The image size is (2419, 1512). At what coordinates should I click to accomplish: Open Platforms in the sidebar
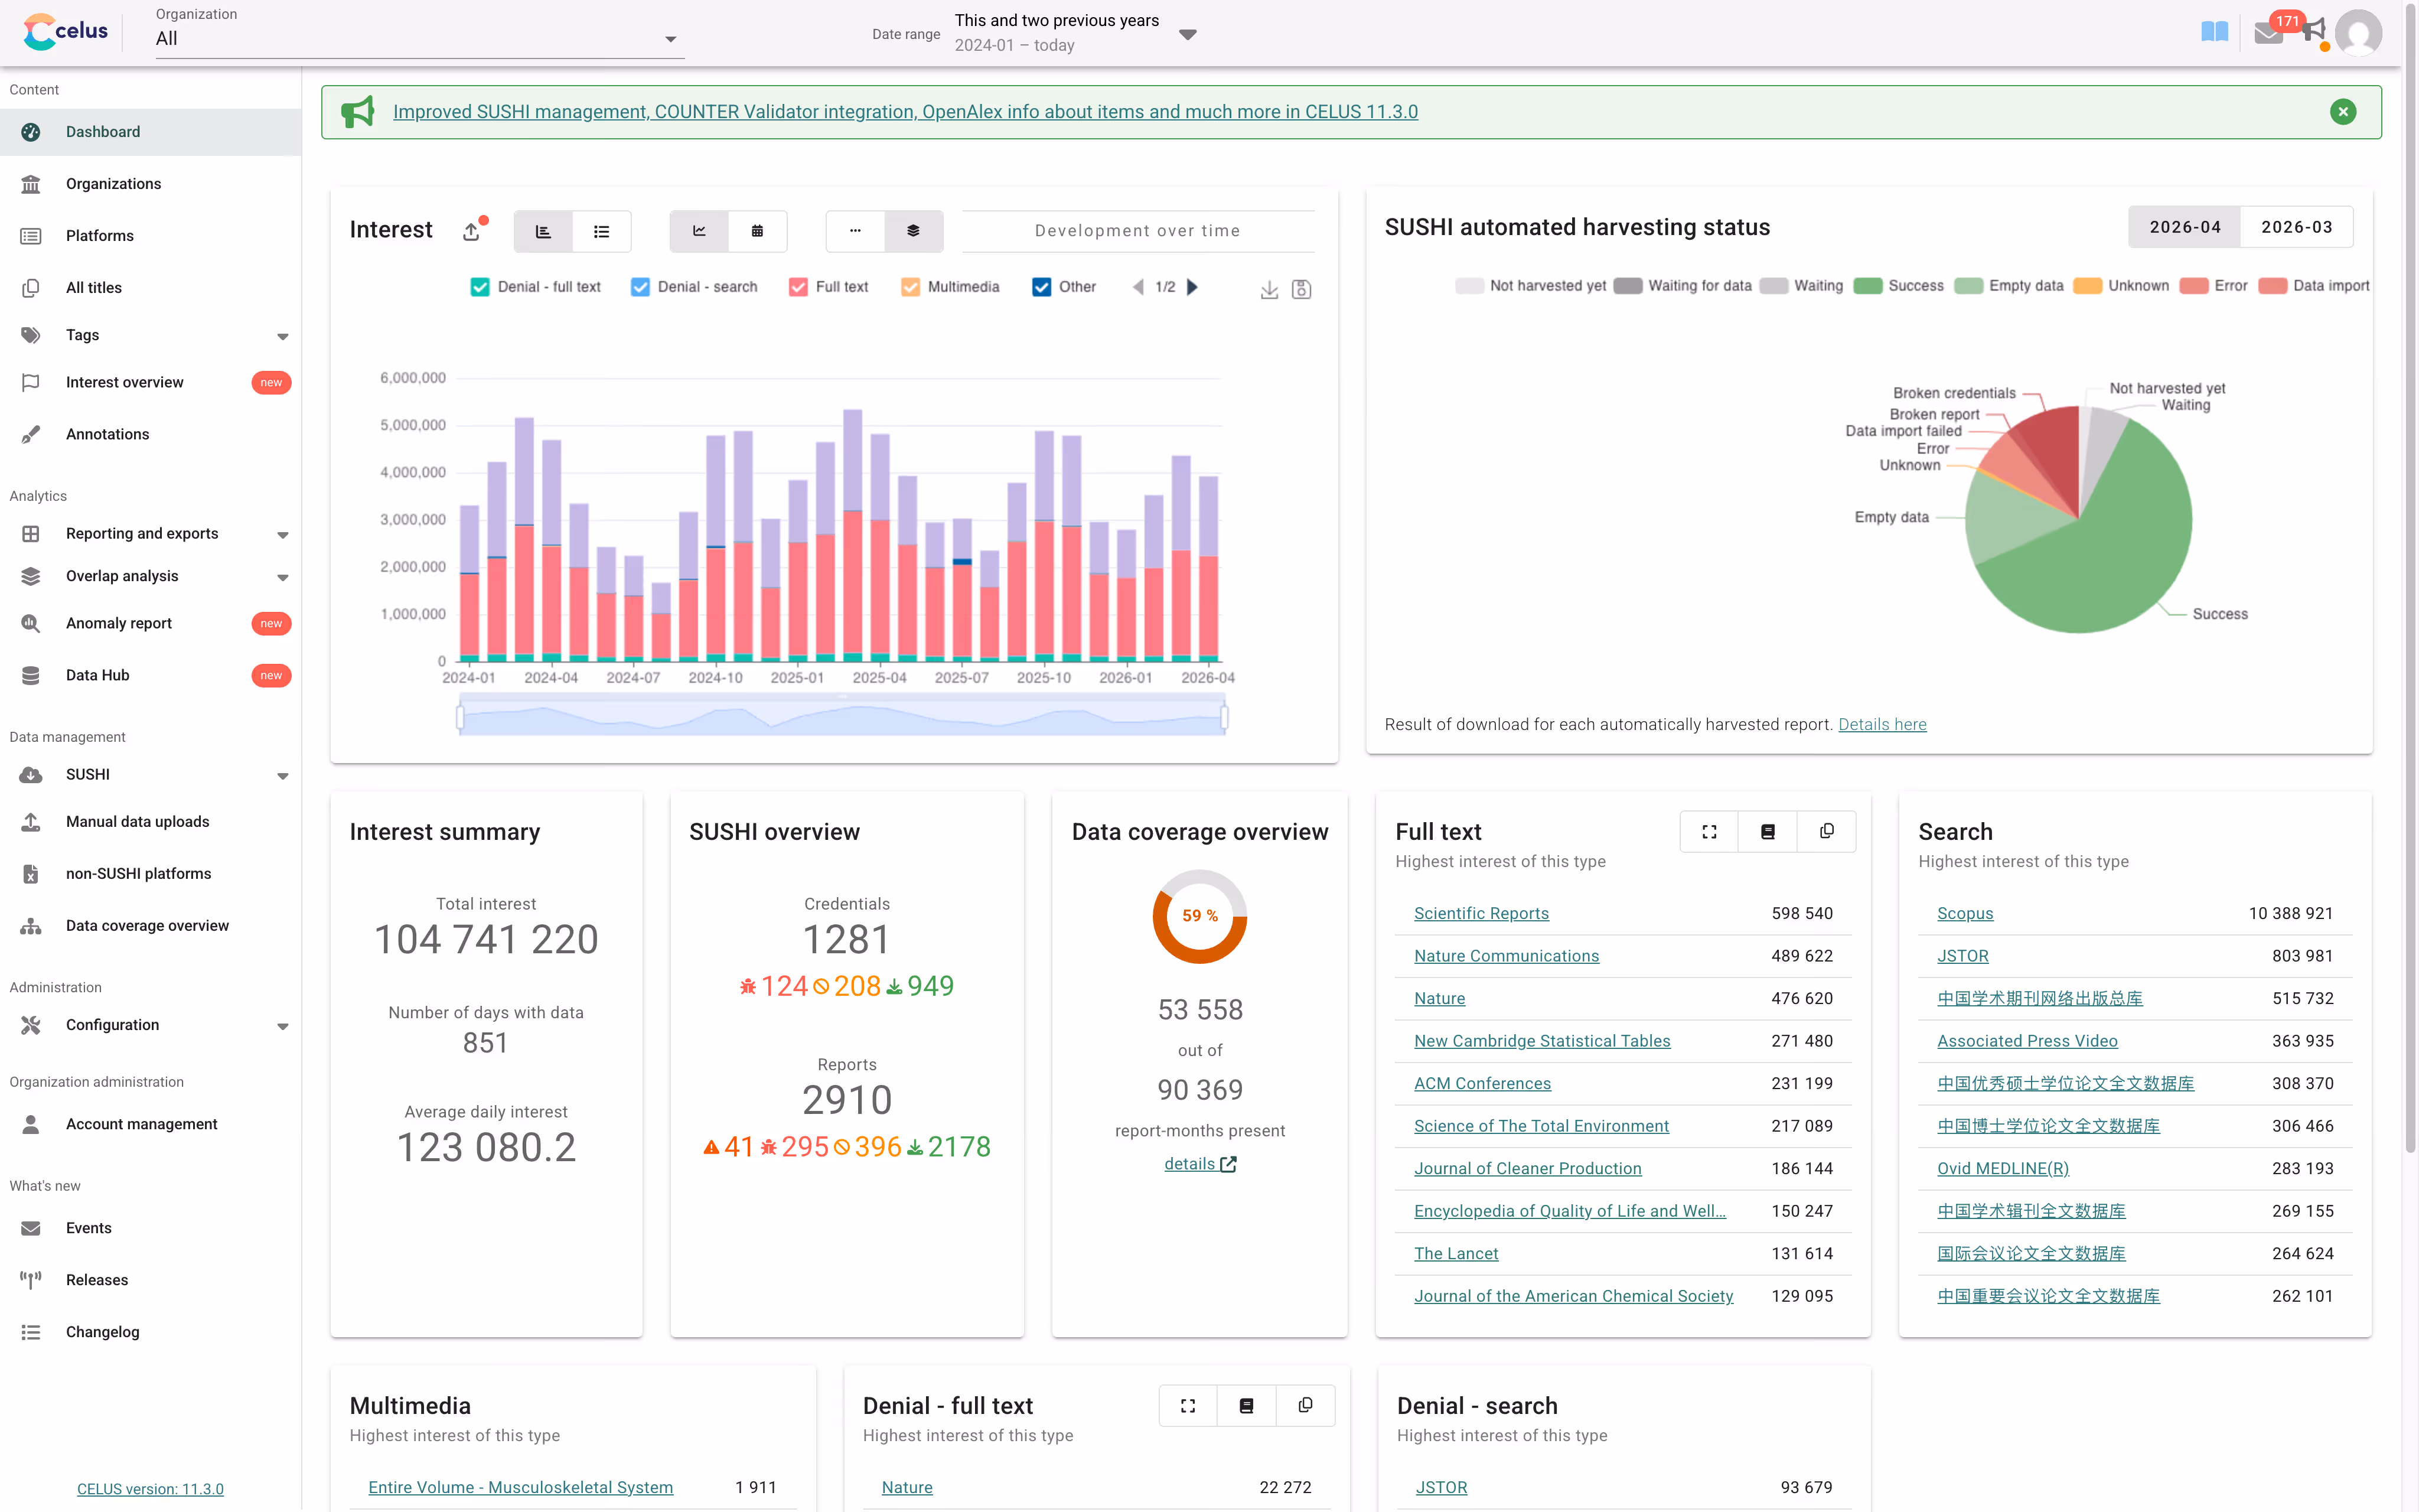click(151, 236)
